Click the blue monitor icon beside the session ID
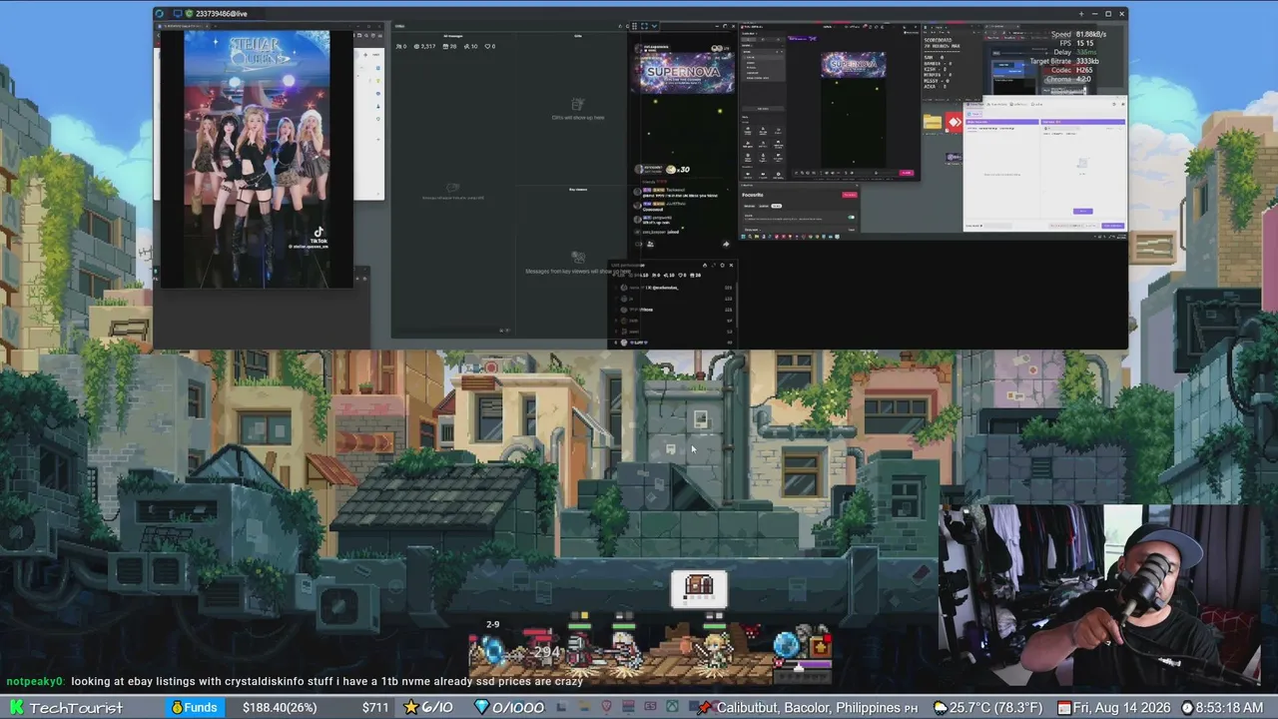 click(178, 14)
